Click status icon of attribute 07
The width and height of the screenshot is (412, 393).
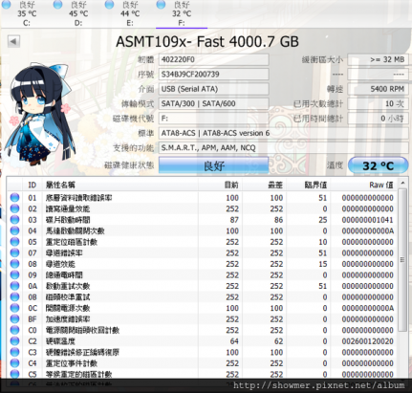point(14,252)
